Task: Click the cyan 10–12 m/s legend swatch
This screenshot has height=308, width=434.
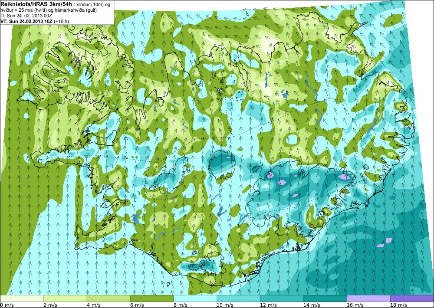Action: 238,298
